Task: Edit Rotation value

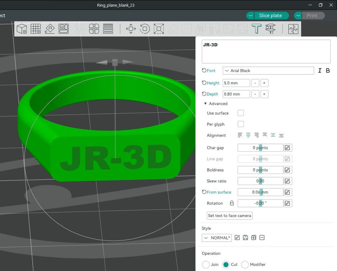Action: pyautogui.click(x=287, y=203)
